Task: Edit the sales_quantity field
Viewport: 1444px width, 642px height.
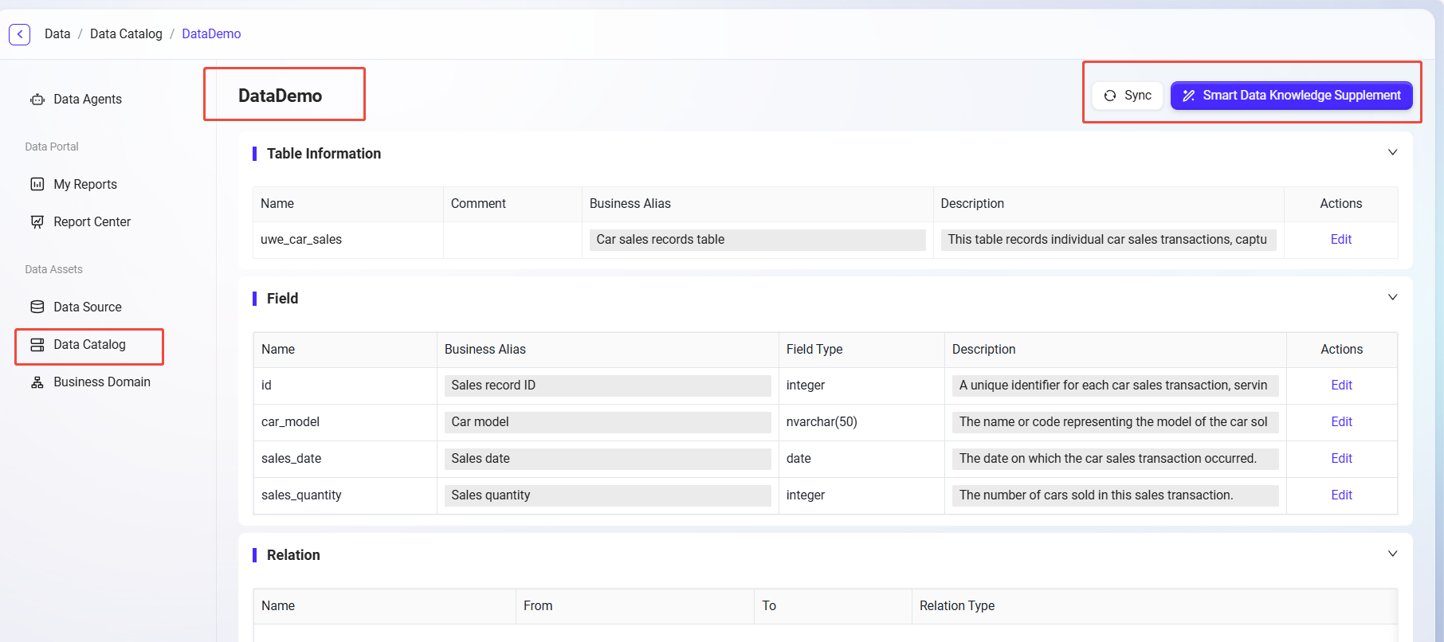Action: pos(1341,495)
